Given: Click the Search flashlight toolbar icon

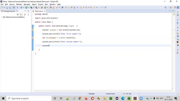Looking at the screenshot, I should [x=57, y=8].
